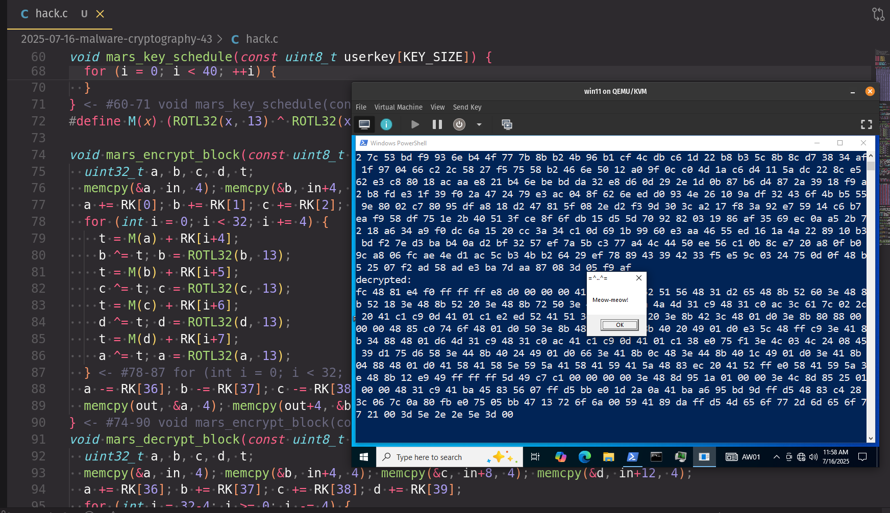Click the Meet Now tray icon
890x513 pixels.
pyautogui.click(x=789, y=457)
